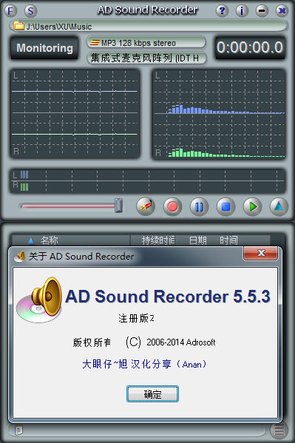Open the output folder icon before J:\Users\XU\Music

tap(18, 26)
